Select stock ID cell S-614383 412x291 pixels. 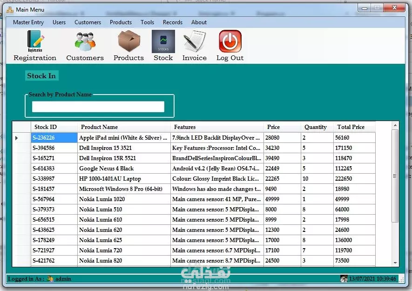54,169
